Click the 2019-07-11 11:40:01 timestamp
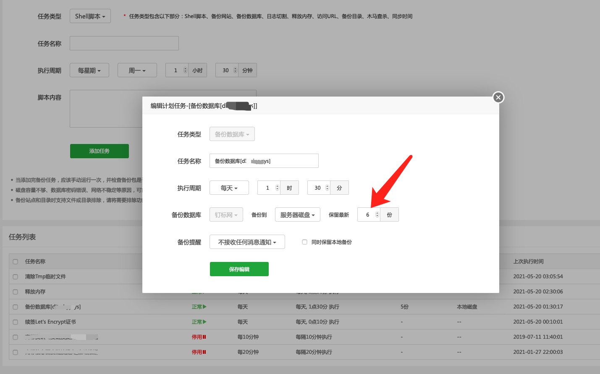The image size is (600, 374). [538, 337]
